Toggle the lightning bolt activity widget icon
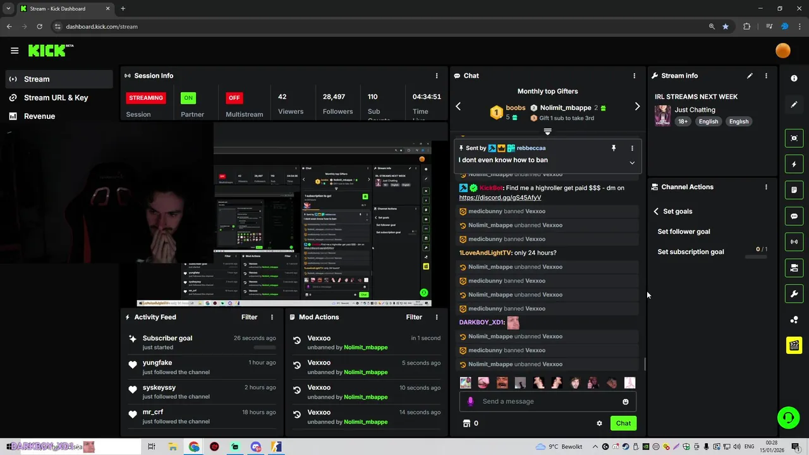The image size is (809, 455). 794,164
